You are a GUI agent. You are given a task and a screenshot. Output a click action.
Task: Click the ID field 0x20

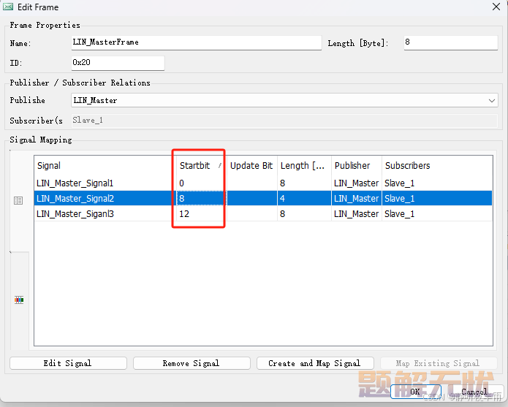pos(118,63)
